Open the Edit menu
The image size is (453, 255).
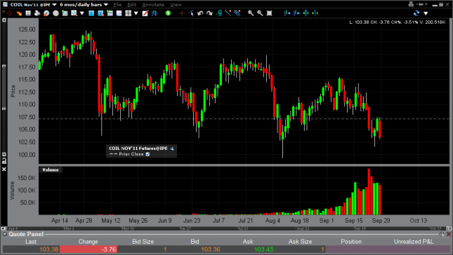tap(132, 5)
